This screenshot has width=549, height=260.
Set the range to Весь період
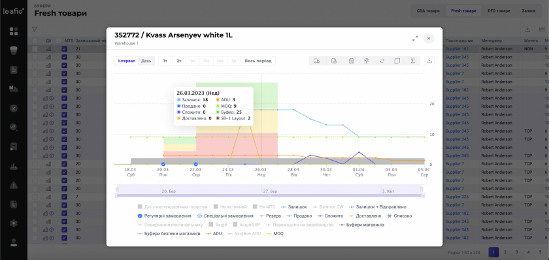pos(258,61)
